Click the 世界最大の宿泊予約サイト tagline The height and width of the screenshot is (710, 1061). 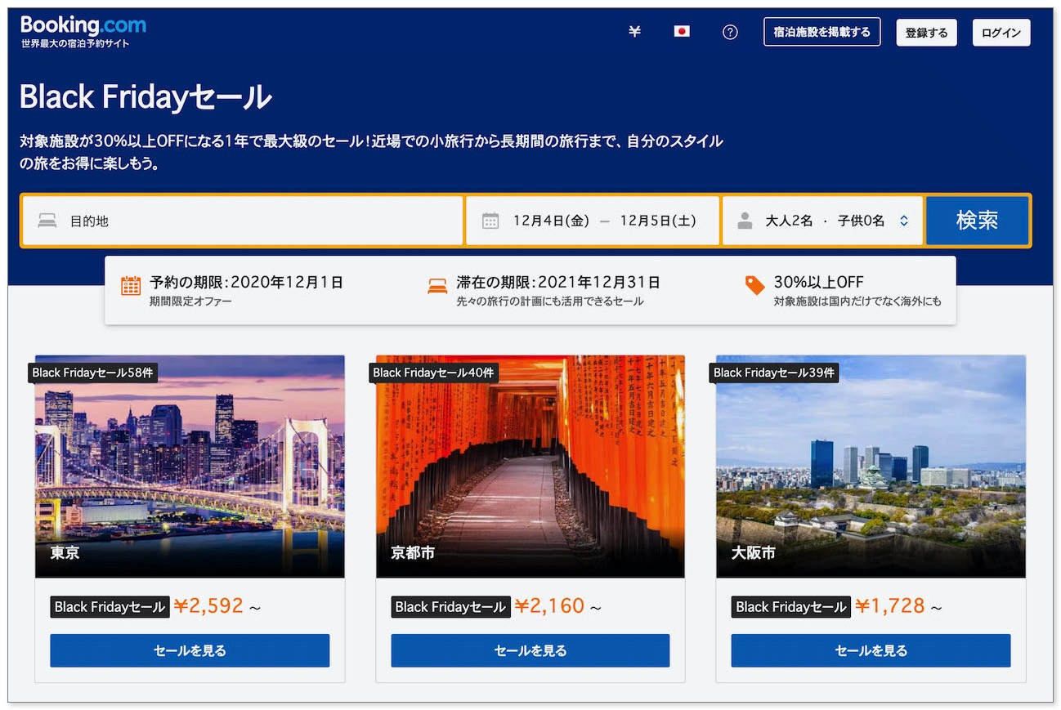point(75,43)
